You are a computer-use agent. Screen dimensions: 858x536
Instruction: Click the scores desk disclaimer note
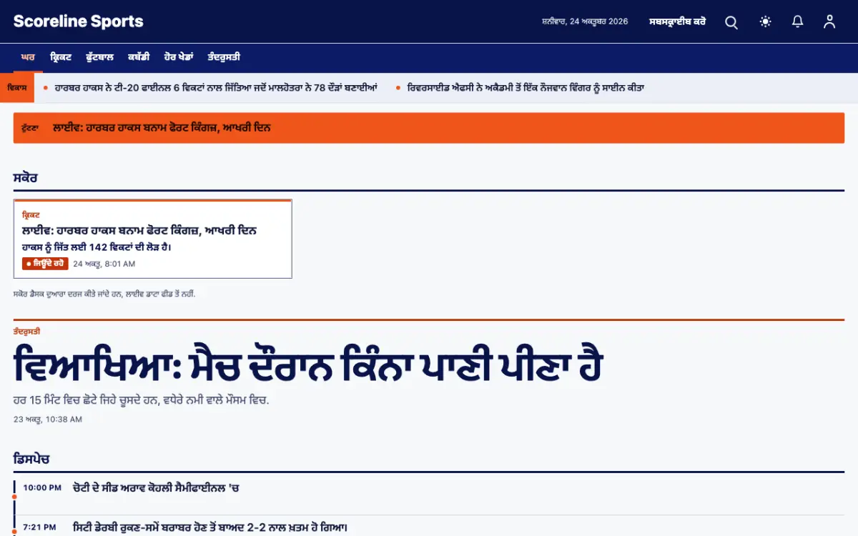click(x=104, y=294)
